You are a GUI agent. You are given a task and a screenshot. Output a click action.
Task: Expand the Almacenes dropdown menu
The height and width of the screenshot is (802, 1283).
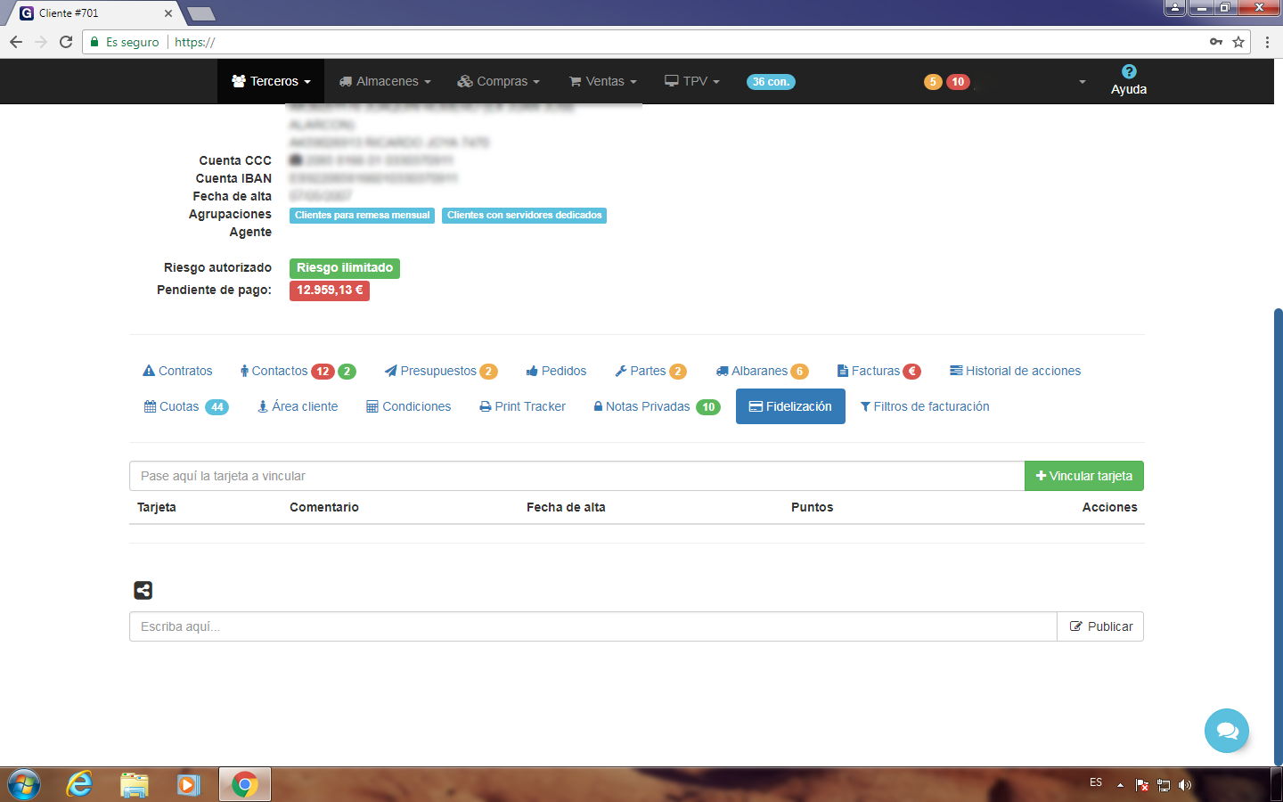[x=385, y=81]
